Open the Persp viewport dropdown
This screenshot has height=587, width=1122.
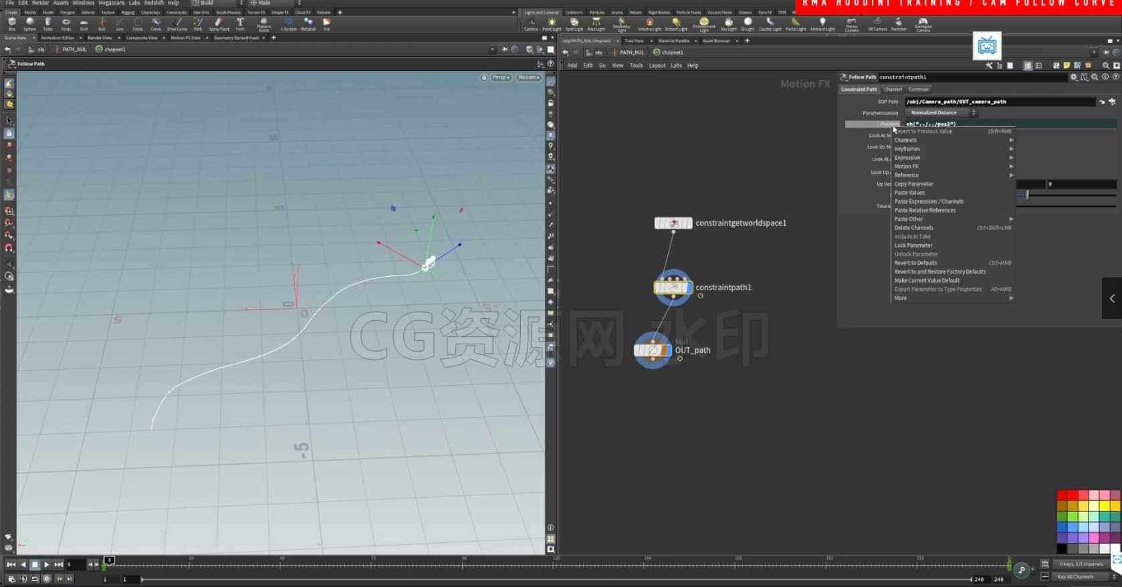[x=501, y=78]
